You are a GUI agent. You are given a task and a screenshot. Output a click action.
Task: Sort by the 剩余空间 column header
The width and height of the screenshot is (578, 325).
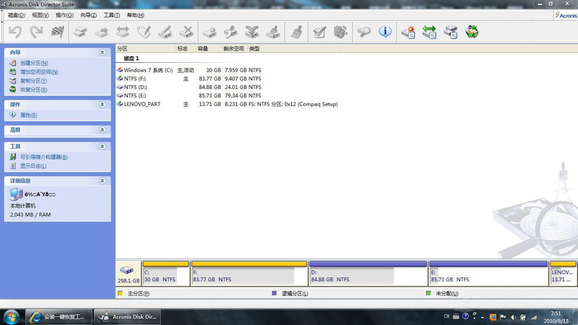234,48
